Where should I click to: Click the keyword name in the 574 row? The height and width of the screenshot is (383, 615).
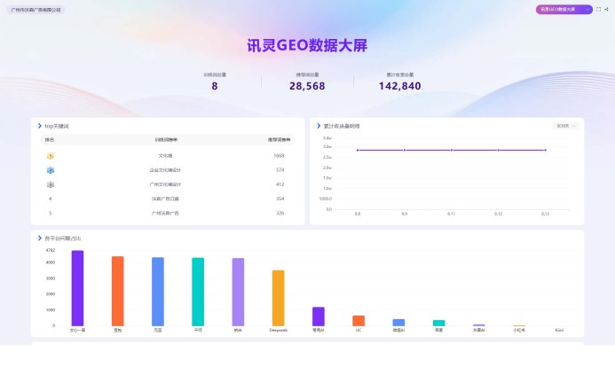coord(165,170)
